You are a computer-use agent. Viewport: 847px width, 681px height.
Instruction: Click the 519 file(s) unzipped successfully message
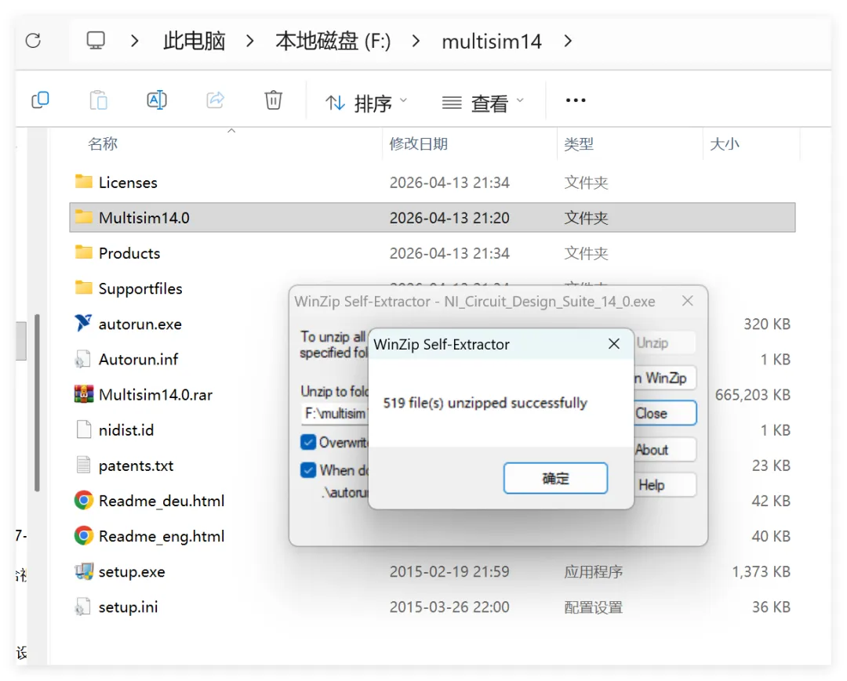point(485,403)
